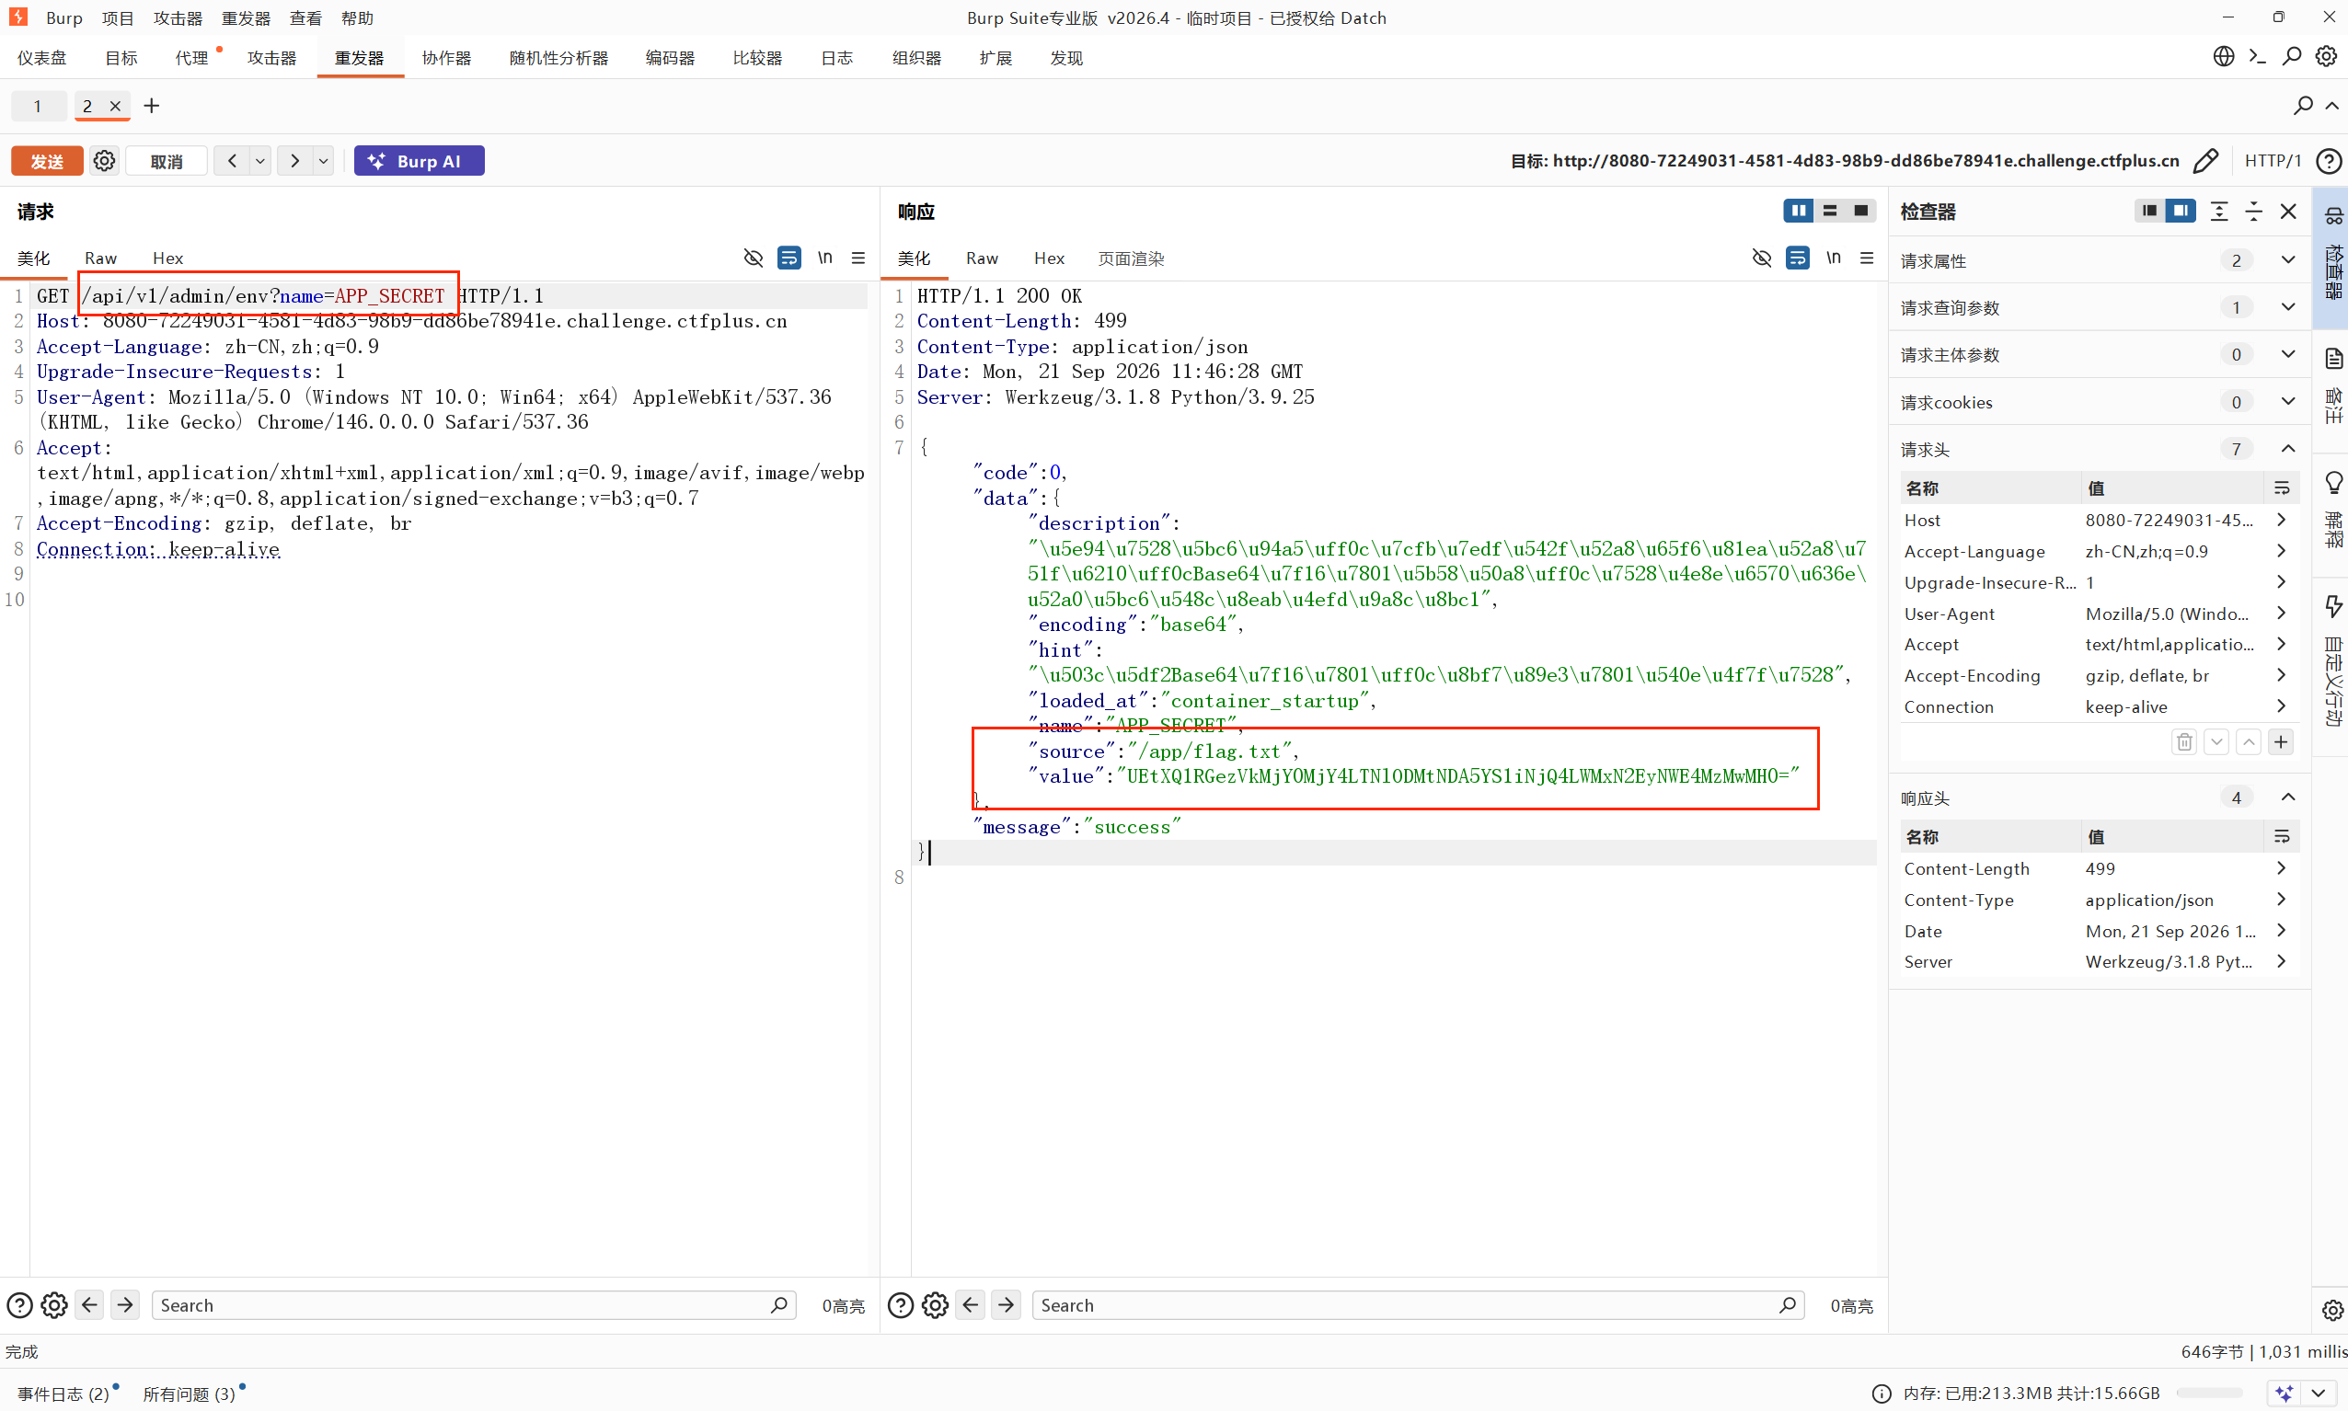Switch to the combined tabs layout
This screenshot has height=1411, width=2348.
click(x=1861, y=210)
